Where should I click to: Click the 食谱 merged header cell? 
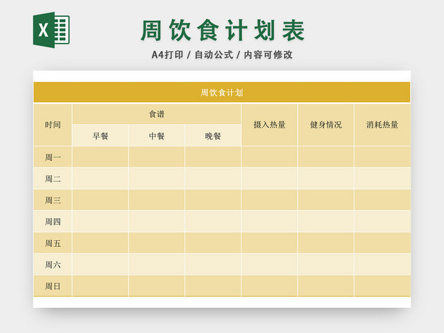[157, 114]
